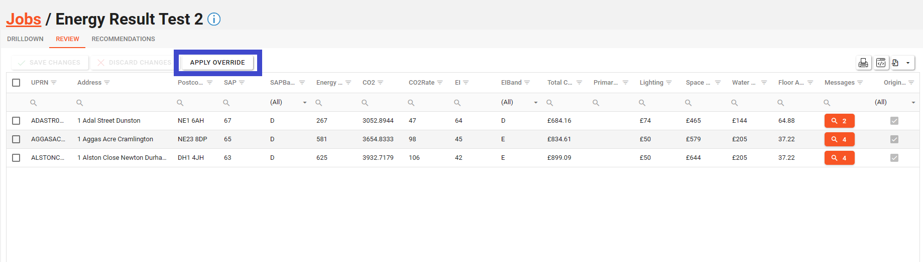Click the print icon button
The height and width of the screenshot is (262, 923).
pyautogui.click(x=863, y=63)
